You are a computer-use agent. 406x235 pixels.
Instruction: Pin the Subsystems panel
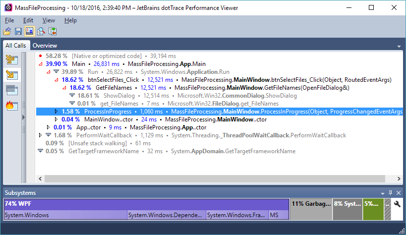coord(390,193)
